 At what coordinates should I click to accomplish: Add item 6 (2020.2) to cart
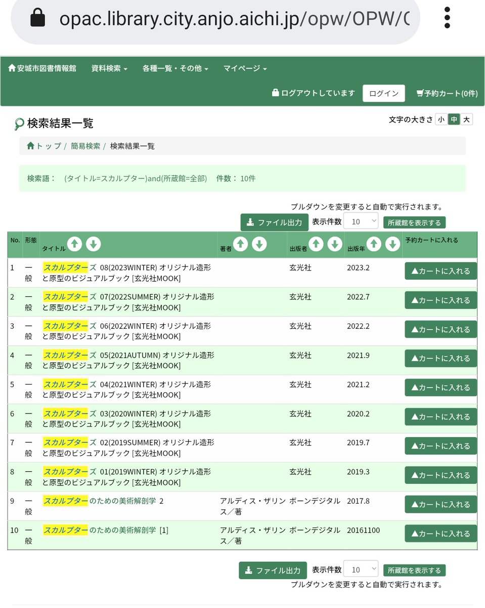point(440,417)
